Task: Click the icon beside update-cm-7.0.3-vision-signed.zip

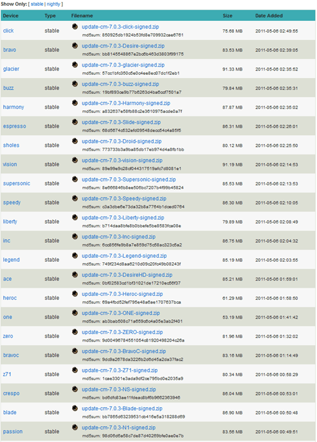Action: coord(75,160)
